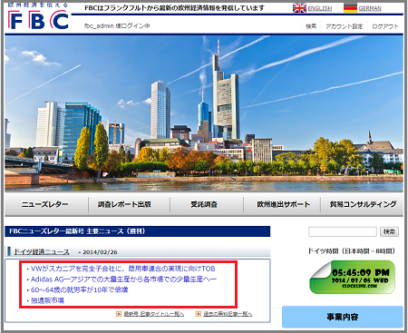This screenshot has height=333, width=408.
Task: Click the ドイツ時間(日本時間−8時間) label
Action: [x=352, y=250]
